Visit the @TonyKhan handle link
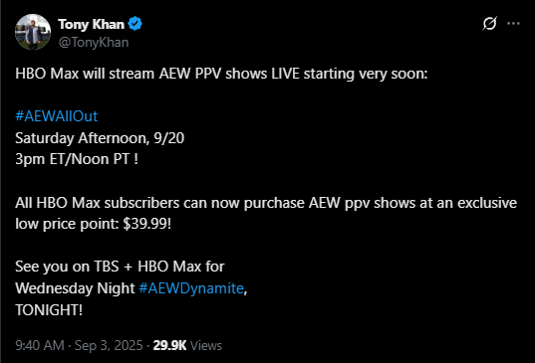The width and height of the screenshot is (535, 363). click(x=94, y=42)
